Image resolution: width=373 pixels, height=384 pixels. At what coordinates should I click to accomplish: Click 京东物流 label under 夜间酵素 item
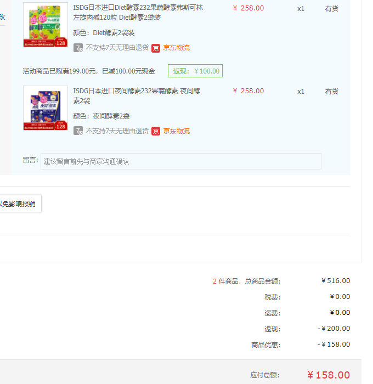[176, 131]
